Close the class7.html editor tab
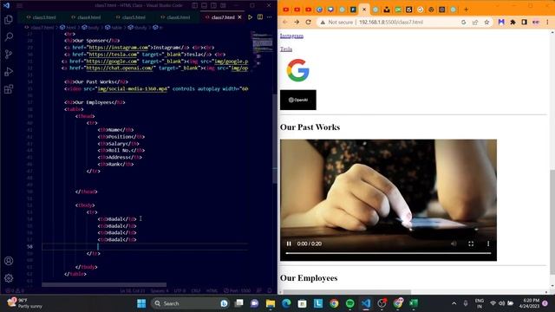This screenshot has height=312, width=555. coord(239,17)
